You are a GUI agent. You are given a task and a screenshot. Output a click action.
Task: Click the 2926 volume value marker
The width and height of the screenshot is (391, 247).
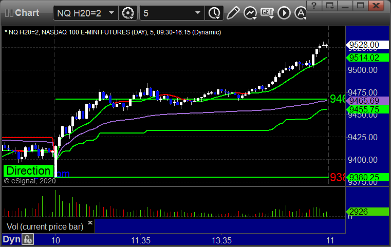[x=367, y=212]
